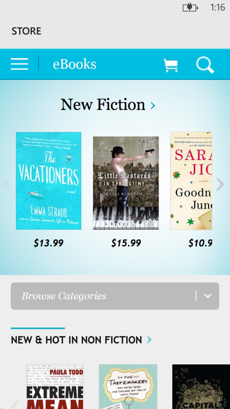Open the shopping cart
This screenshot has width=230, height=409.
171,65
